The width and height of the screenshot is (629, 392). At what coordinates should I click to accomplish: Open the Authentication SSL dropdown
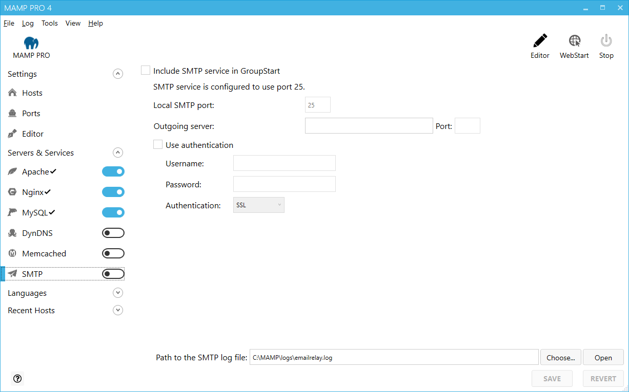click(x=259, y=205)
